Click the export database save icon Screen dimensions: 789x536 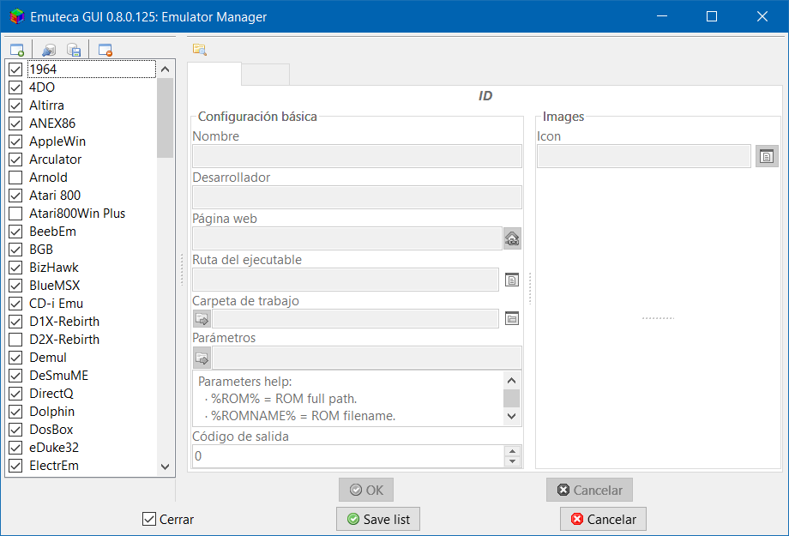click(74, 50)
